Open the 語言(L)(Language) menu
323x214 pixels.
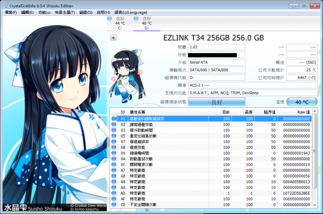coord(131,13)
